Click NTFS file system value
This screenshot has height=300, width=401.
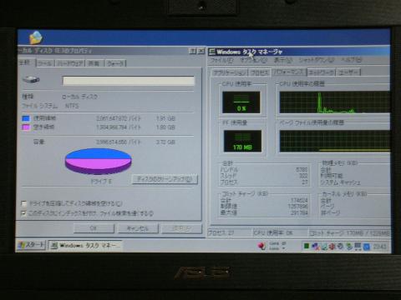(72, 106)
